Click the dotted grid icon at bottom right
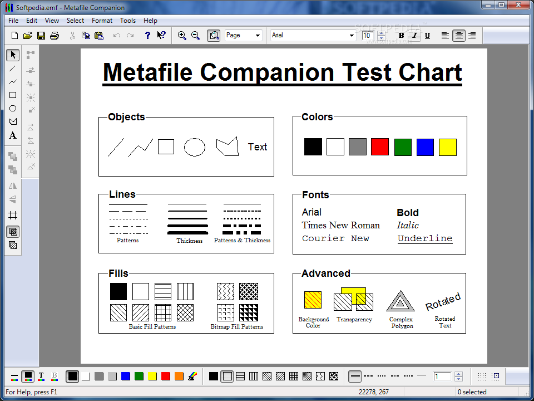Screen dimensions: 534x401 click(482, 376)
